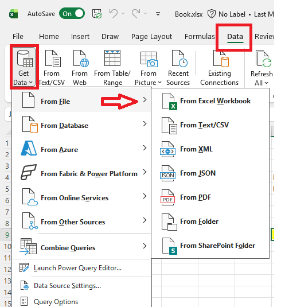Choose From JSON in submenu
Viewport: 281px width, 307px height.
tap(210, 173)
